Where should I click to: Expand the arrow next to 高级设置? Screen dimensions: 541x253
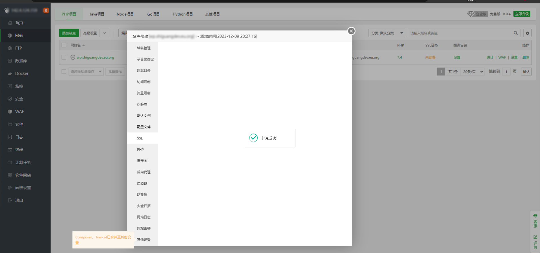coord(104,33)
